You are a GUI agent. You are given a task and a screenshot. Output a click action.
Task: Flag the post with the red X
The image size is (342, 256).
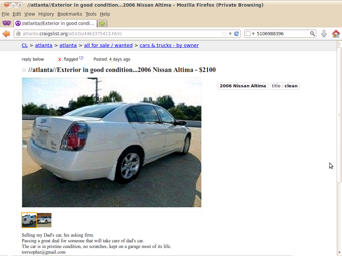pos(59,59)
